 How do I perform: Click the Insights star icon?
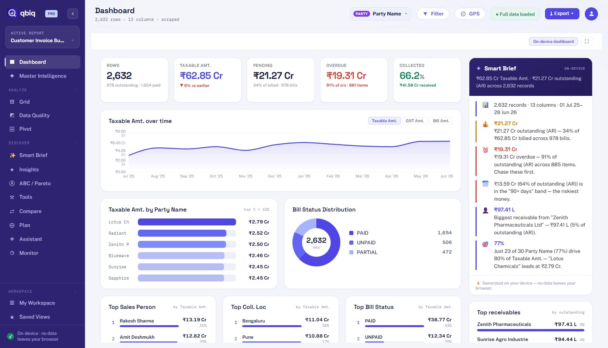[12, 169]
